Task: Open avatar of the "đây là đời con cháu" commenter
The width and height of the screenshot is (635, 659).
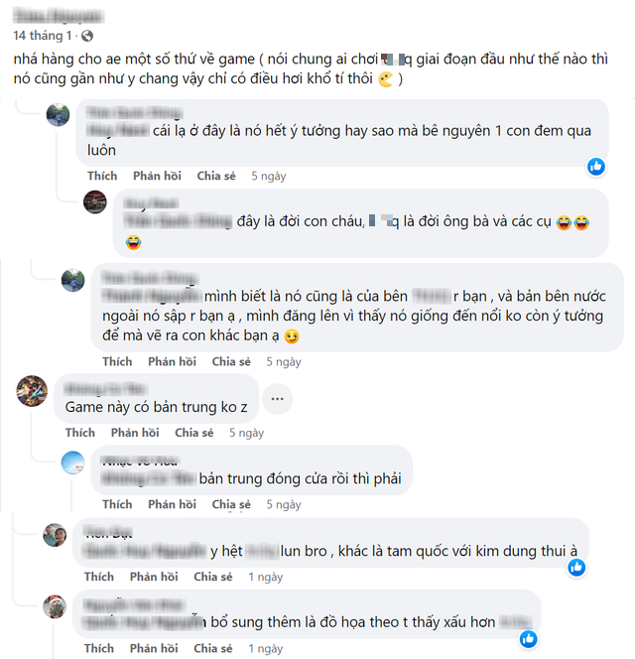Action: pyautogui.click(x=95, y=201)
